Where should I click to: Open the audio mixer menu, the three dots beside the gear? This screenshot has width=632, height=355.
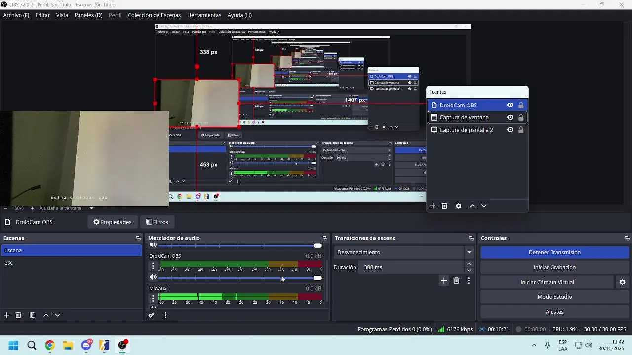[x=165, y=315]
